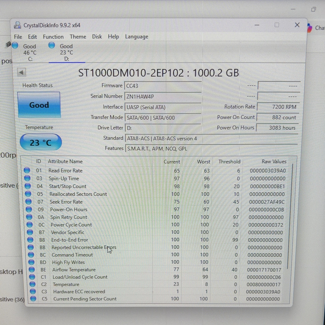The height and width of the screenshot is (325, 325).
Task: Click the Serial Number field ZN1HAW4P
Action: coord(162,96)
